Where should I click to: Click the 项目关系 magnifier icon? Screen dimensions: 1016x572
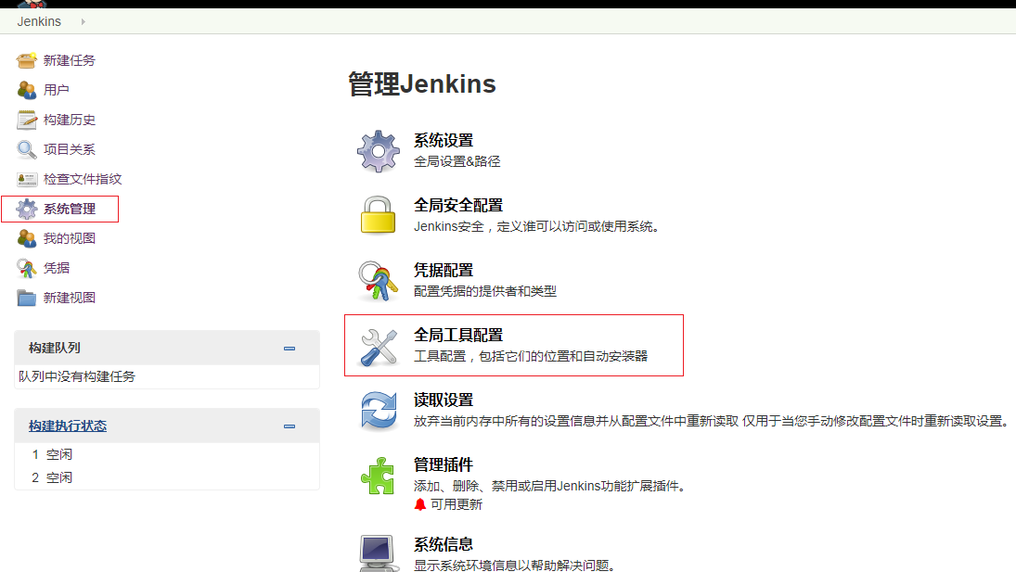point(27,149)
